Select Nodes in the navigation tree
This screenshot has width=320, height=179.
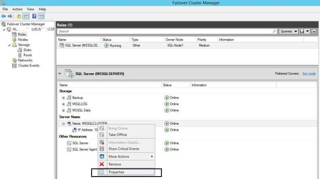(x=23, y=40)
